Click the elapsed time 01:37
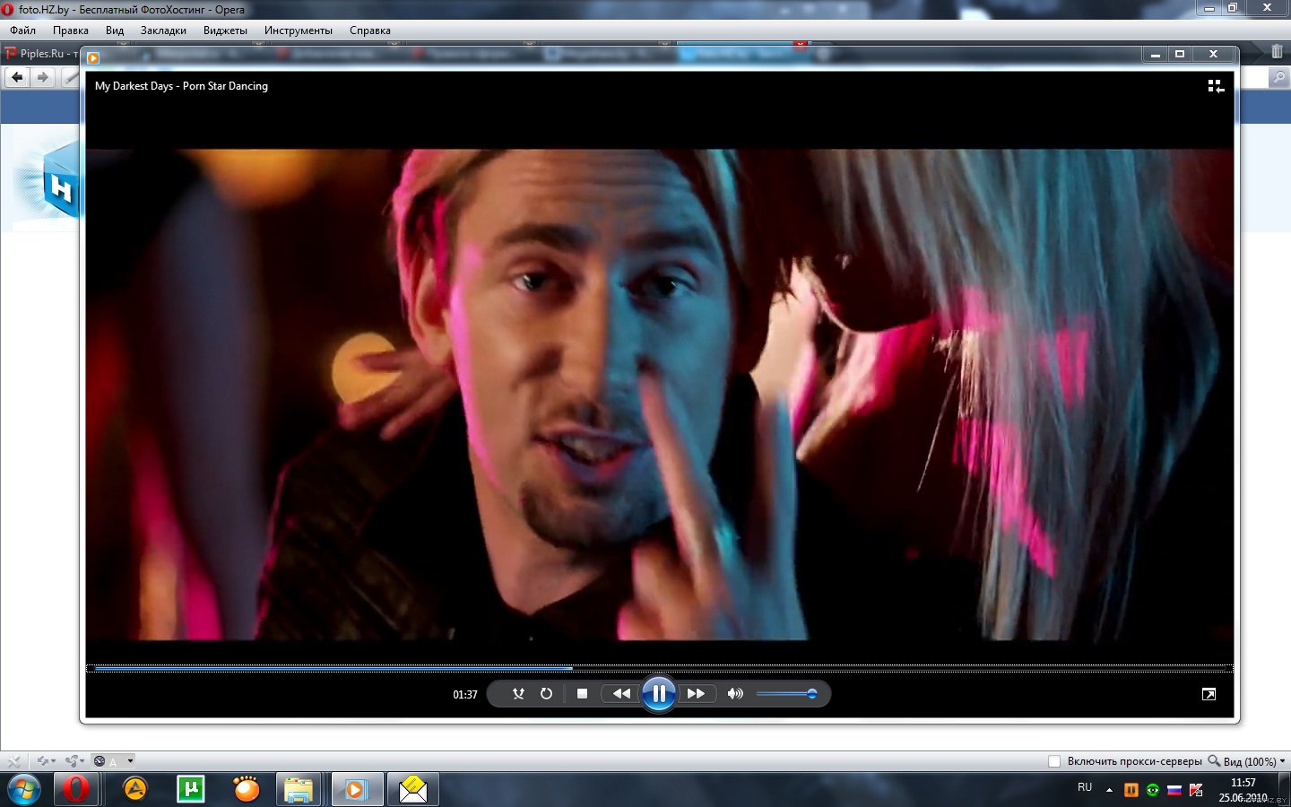1291x807 pixels. click(x=465, y=694)
